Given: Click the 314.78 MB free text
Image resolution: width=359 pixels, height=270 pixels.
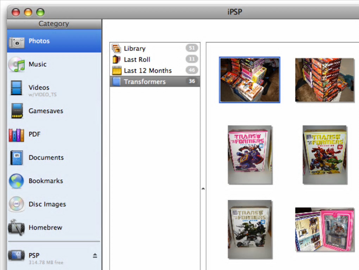Looking at the screenshot, I should click(46, 263).
